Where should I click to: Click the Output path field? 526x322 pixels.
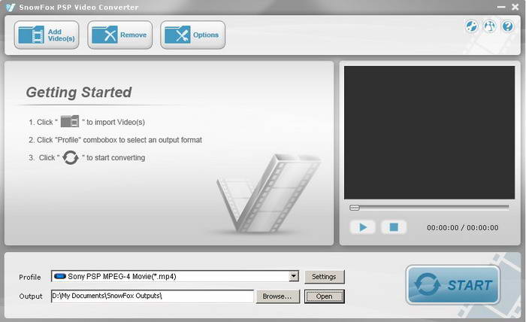click(x=153, y=296)
